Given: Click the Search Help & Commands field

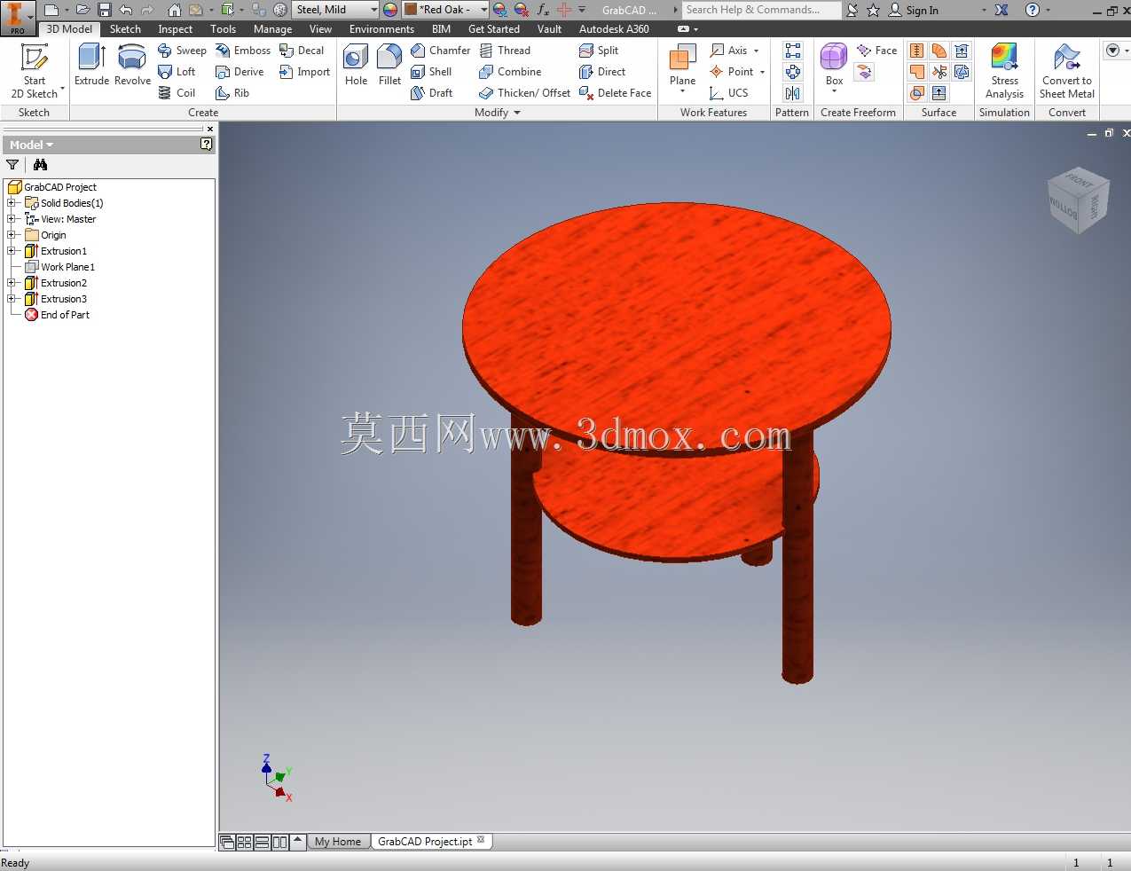Looking at the screenshot, I should click(x=761, y=10).
